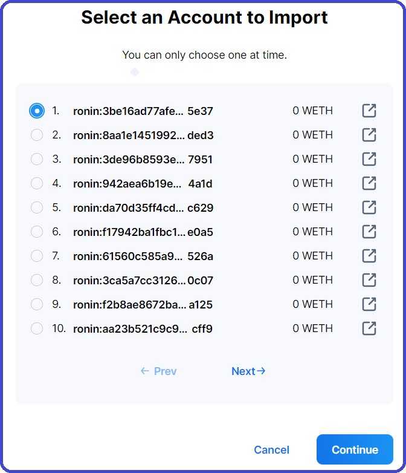Open explorer link for account ending 5e37
This screenshot has height=473, width=406.
pyautogui.click(x=369, y=111)
